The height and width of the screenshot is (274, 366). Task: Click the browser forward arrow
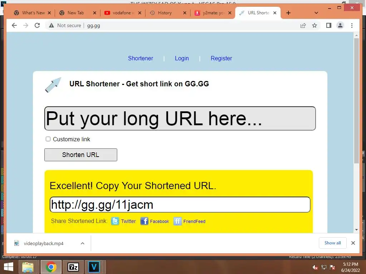tap(26, 25)
